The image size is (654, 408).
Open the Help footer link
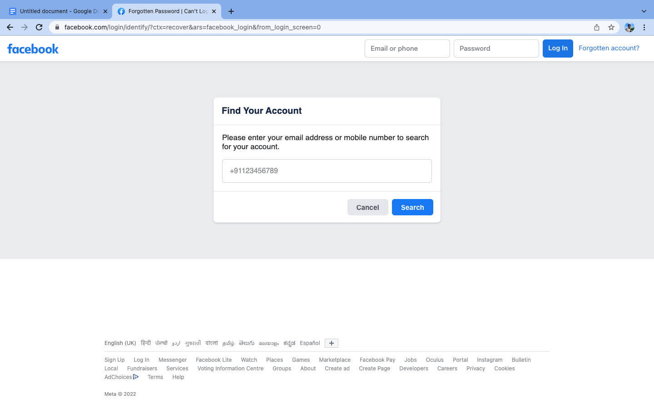178,377
